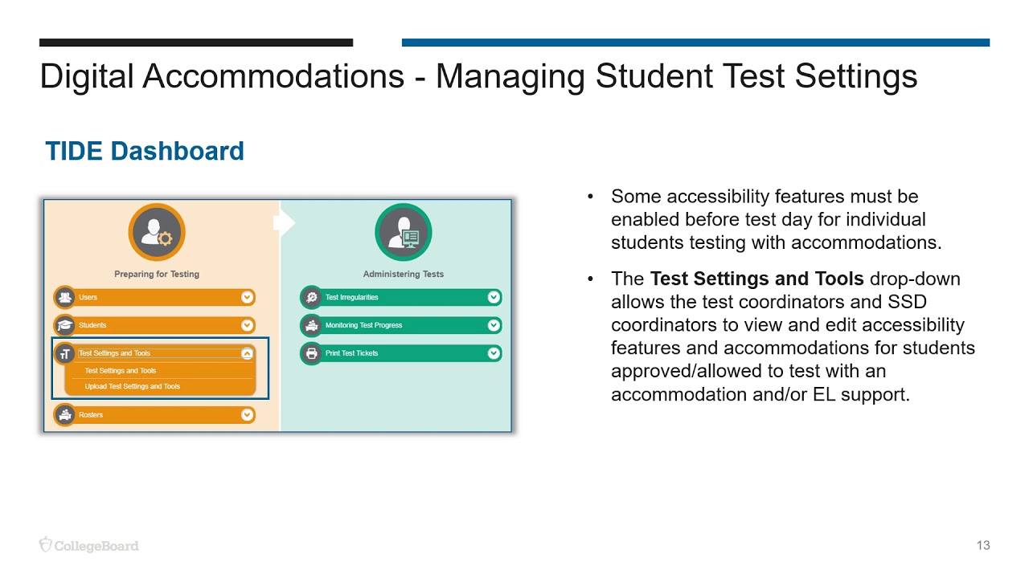The image size is (1029, 578).
Task: Expand the Monitoring Test Progress arrow
Action: coord(494,325)
